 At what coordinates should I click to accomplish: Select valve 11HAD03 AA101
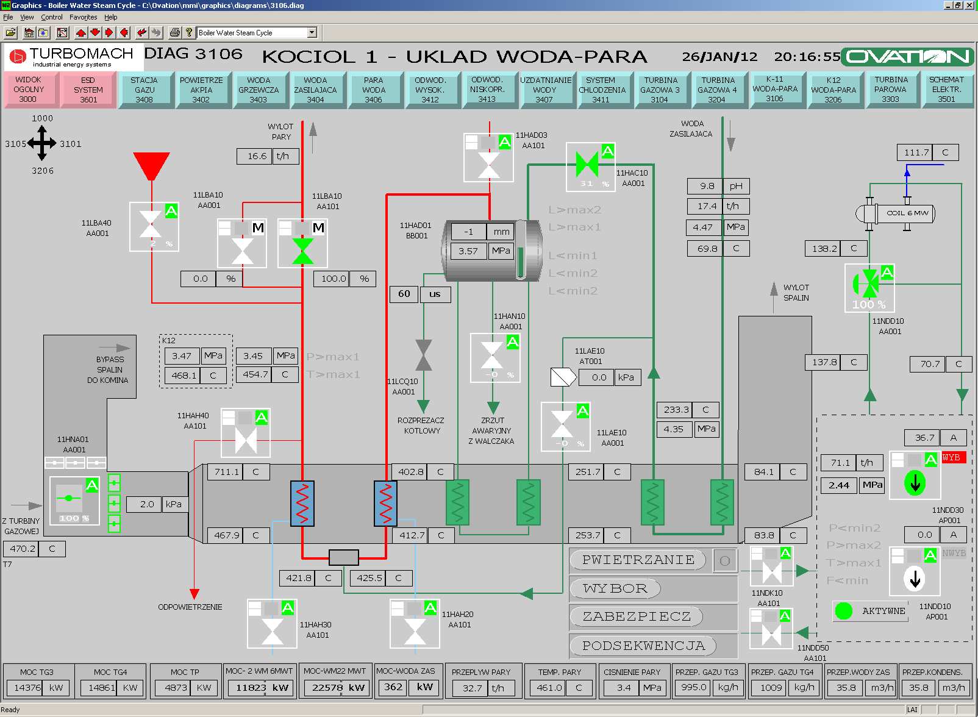(488, 157)
